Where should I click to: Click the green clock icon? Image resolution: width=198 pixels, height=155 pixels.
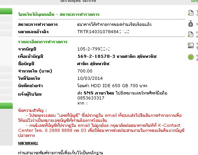[x=191, y=57]
